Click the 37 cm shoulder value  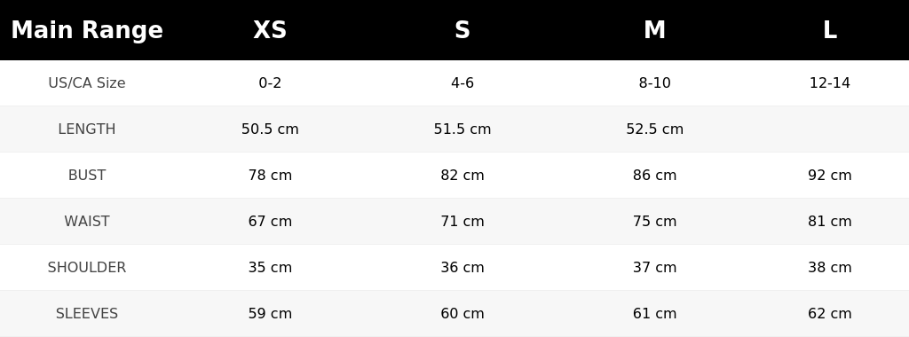pyautogui.click(x=654, y=268)
